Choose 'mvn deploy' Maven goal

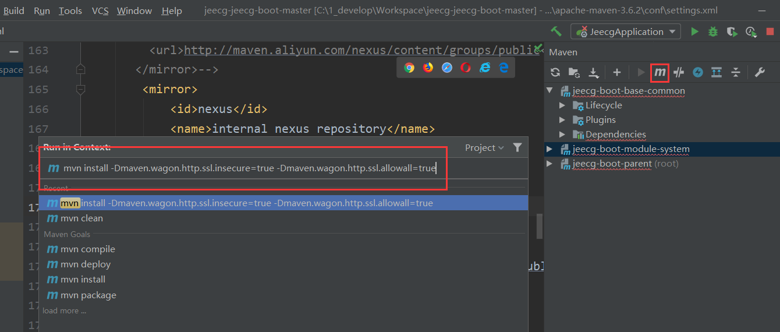(283, 264)
